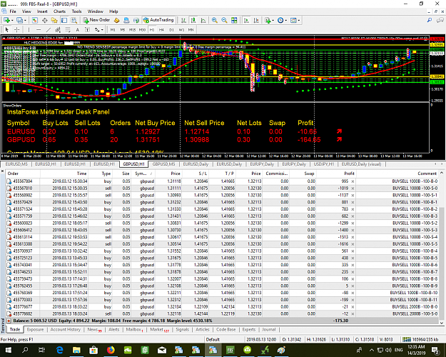Open Firefox from the taskbar
The height and width of the screenshot is (357, 446).
pos(111,350)
